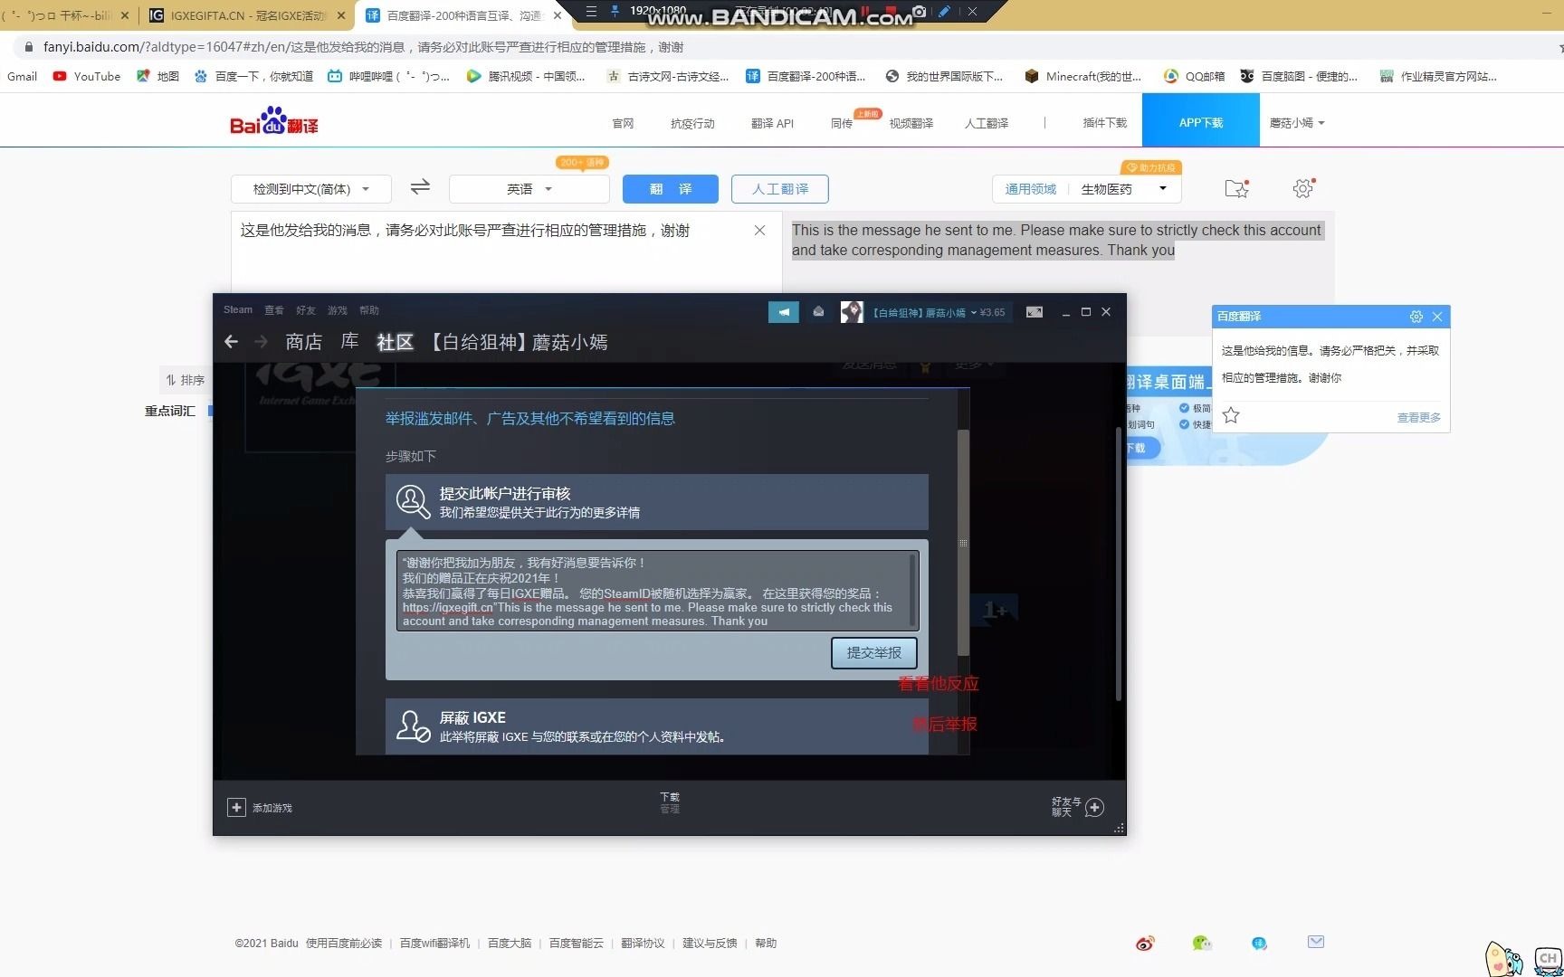Click the magnifier user icon for account review

pyautogui.click(x=413, y=502)
